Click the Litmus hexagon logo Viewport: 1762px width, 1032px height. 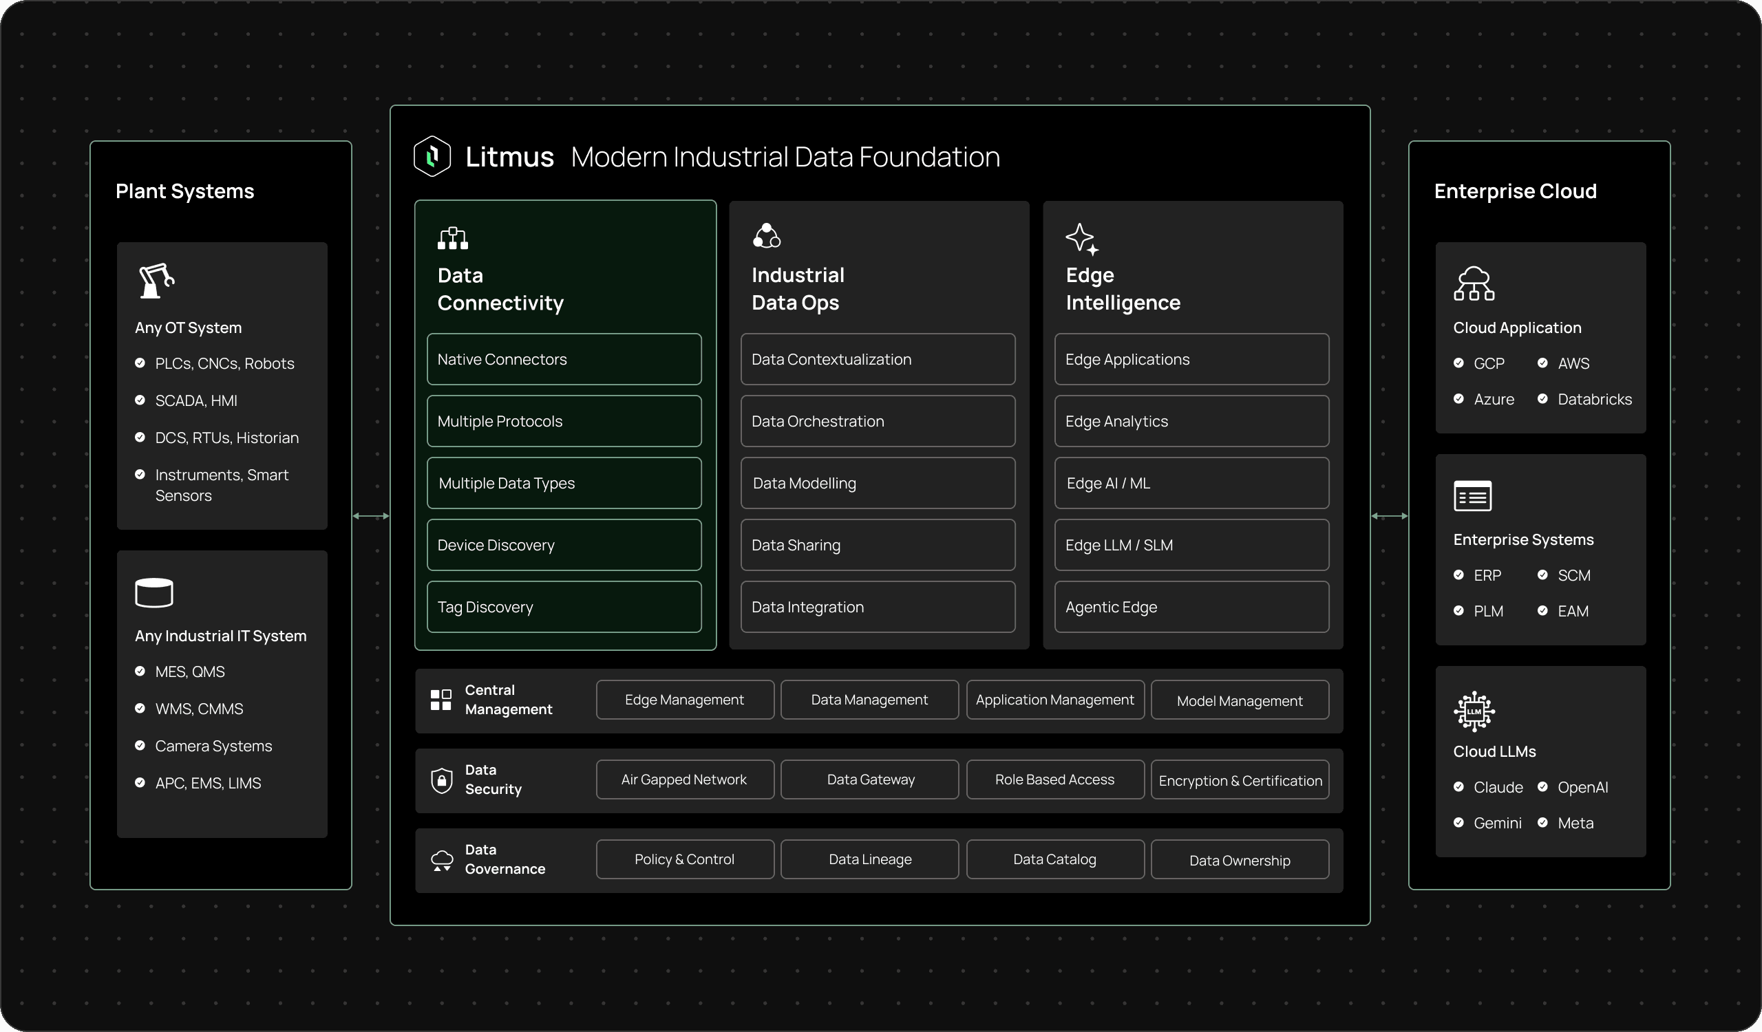point(432,155)
